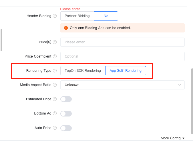Click the Estimated Price help icon
The height and width of the screenshot is (141, 193).
pyautogui.click(x=55, y=99)
